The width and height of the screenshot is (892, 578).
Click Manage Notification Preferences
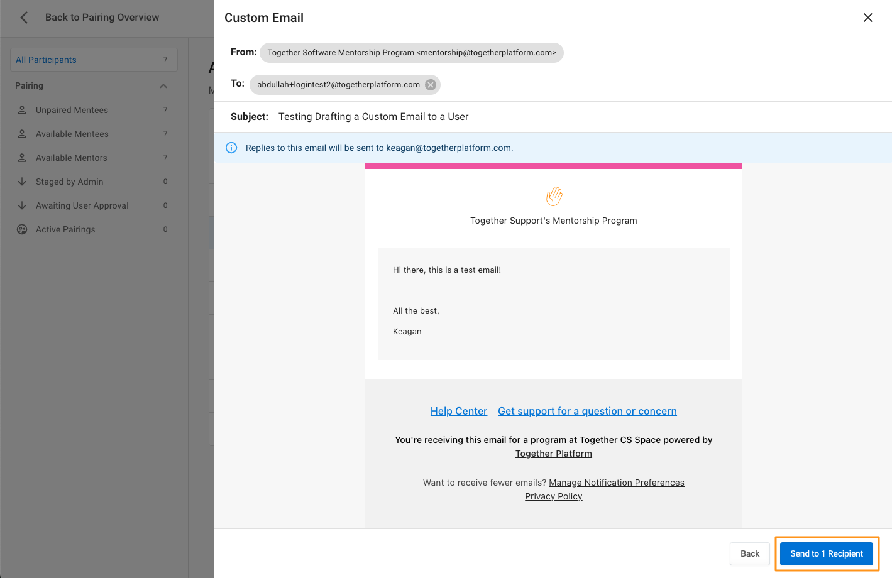616,483
